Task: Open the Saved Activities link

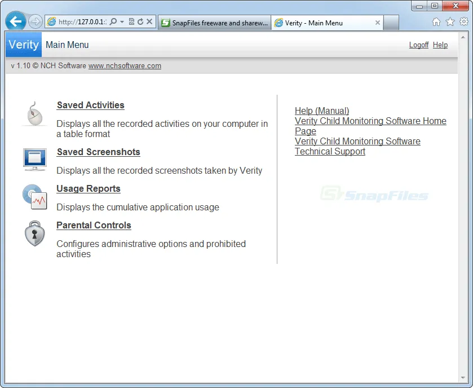Action: point(91,105)
